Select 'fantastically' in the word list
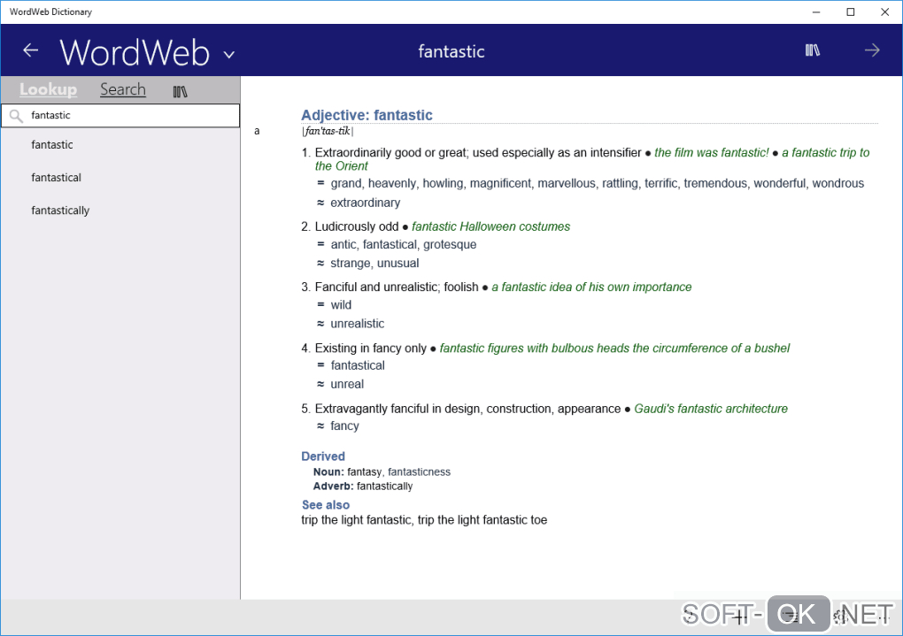903x636 pixels. (x=60, y=211)
